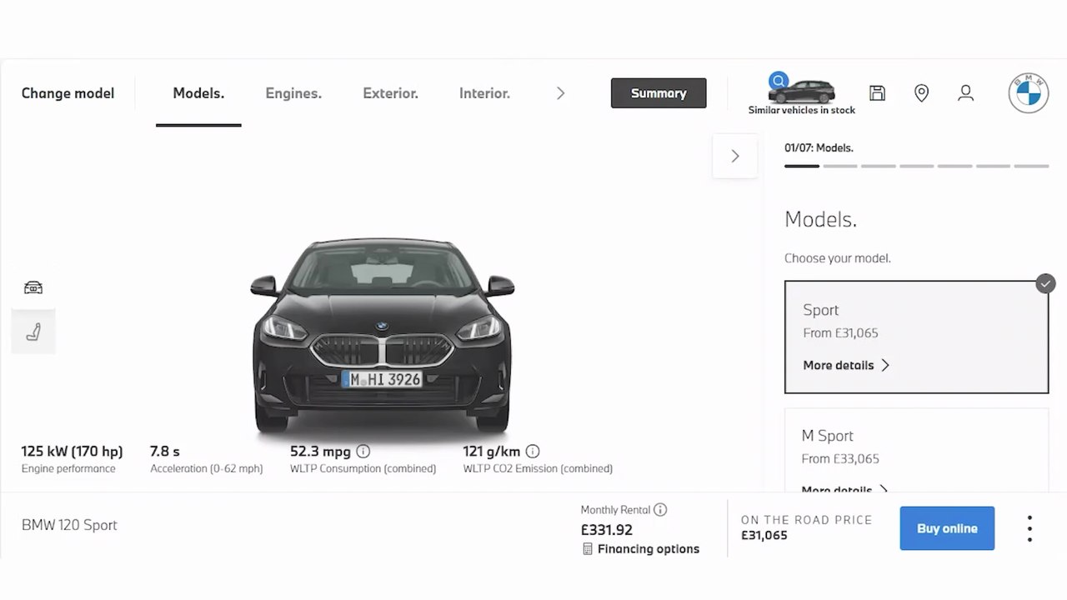Click the 01/07: Models. step label
Screen dimensions: 1067x600
click(819, 147)
